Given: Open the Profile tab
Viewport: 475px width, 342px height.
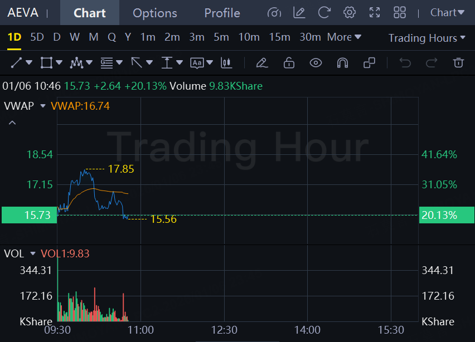Looking at the screenshot, I should [222, 13].
